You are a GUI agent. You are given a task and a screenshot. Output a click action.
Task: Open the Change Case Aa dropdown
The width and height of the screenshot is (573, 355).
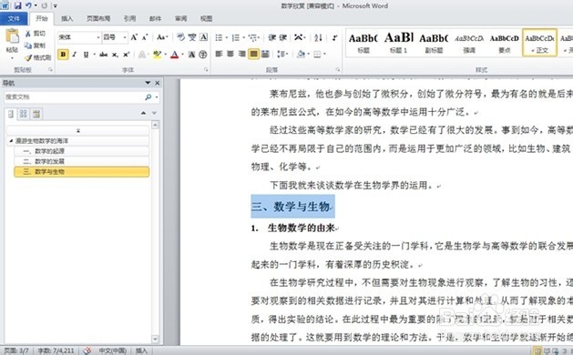(162, 37)
